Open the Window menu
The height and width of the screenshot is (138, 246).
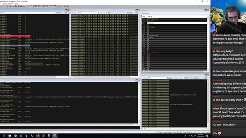click(11, 4)
